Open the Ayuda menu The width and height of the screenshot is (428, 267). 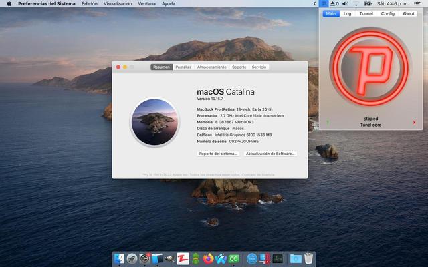point(169,3)
